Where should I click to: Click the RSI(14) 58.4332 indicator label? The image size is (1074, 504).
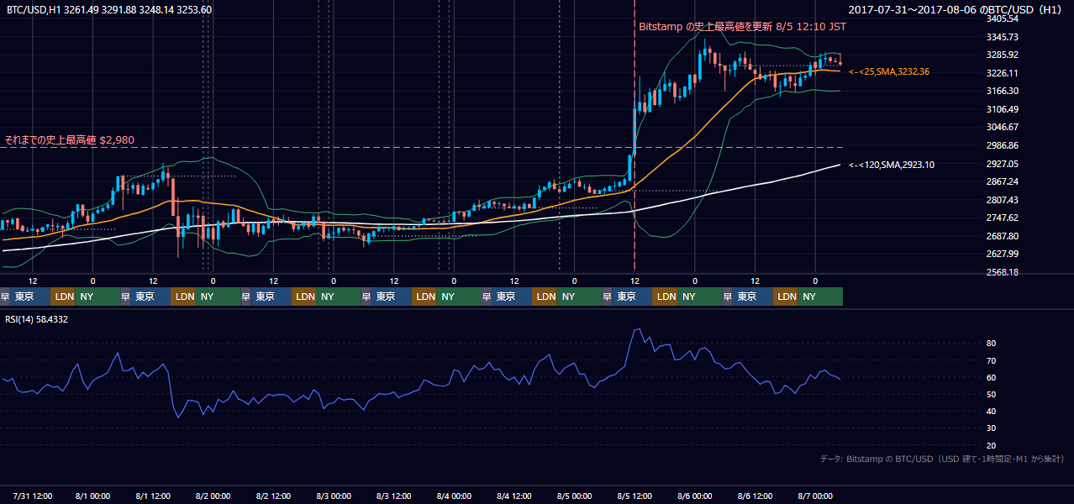coord(38,319)
